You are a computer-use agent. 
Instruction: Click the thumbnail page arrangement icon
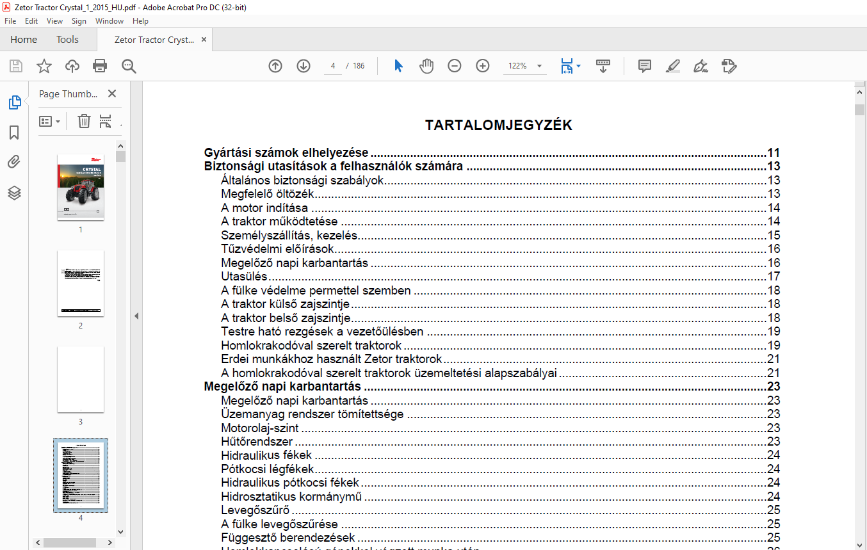106,121
